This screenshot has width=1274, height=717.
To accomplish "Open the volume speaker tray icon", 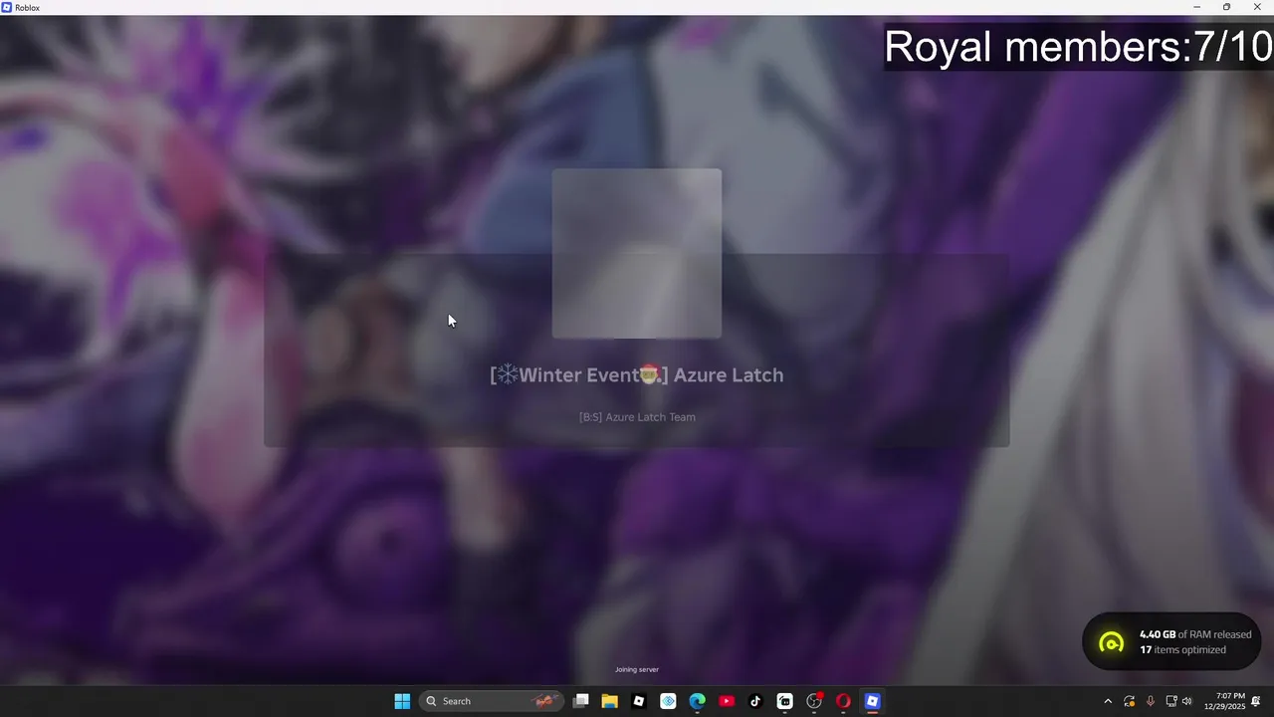I will 1186,701.
